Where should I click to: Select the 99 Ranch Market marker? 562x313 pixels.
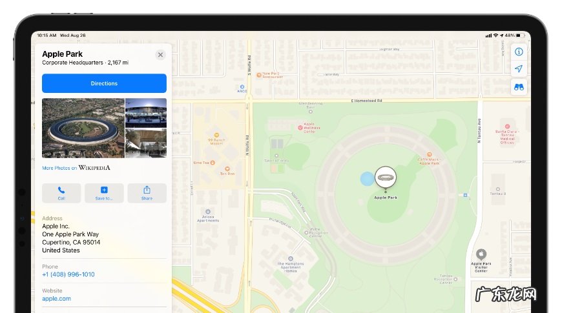(216, 135)
